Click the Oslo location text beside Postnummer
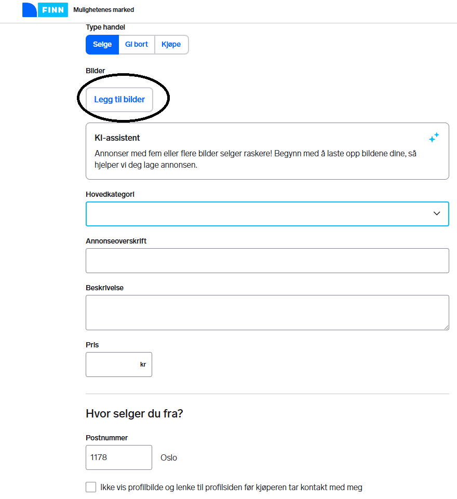Image resolution: width=457 pixels, height=499 pixels. tap(169, 457)
